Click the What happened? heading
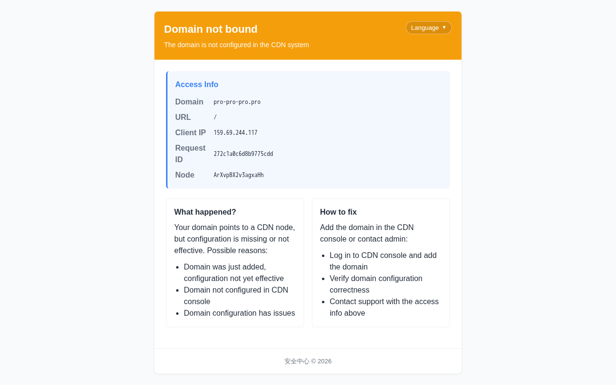Viewport: 616px width, 385px height. (205, 212)
